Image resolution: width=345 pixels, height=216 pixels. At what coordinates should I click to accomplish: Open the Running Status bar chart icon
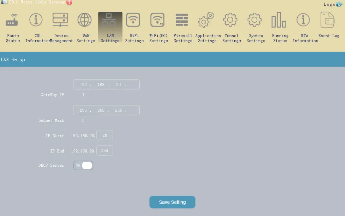click(279, 20)
